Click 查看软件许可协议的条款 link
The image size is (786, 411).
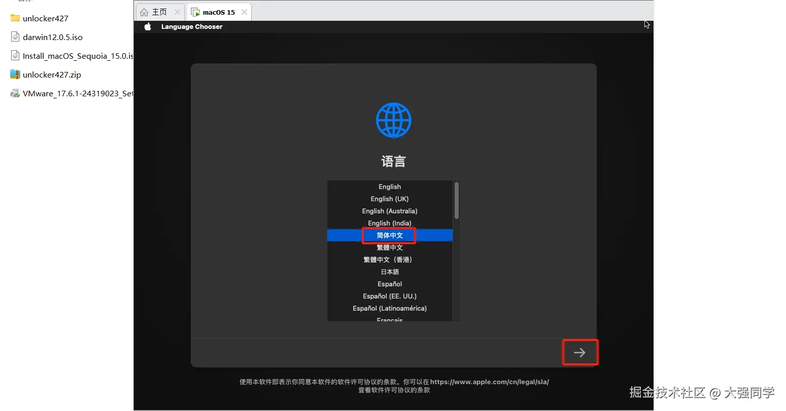tap(394, 390)
